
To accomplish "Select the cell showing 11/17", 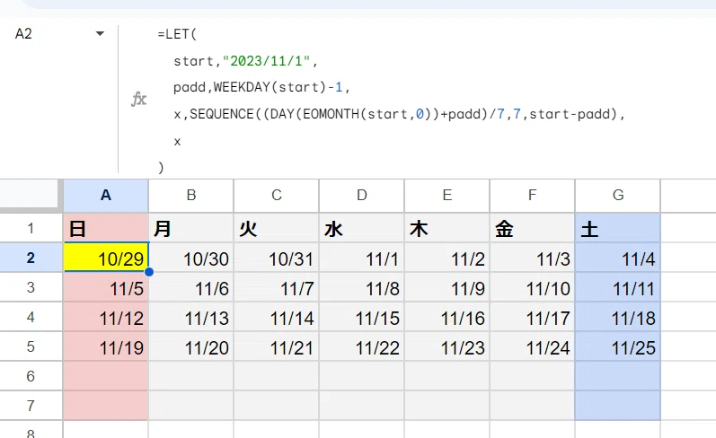I will point(533,317).
